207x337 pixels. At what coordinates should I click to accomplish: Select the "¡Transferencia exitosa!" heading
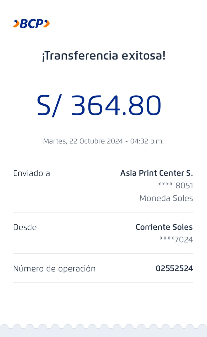click(x=104, y=56)
